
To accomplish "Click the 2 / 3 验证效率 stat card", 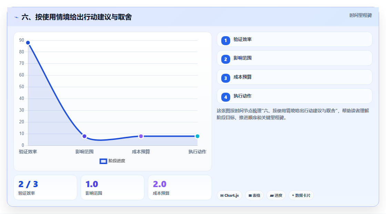I will point(45,187).
